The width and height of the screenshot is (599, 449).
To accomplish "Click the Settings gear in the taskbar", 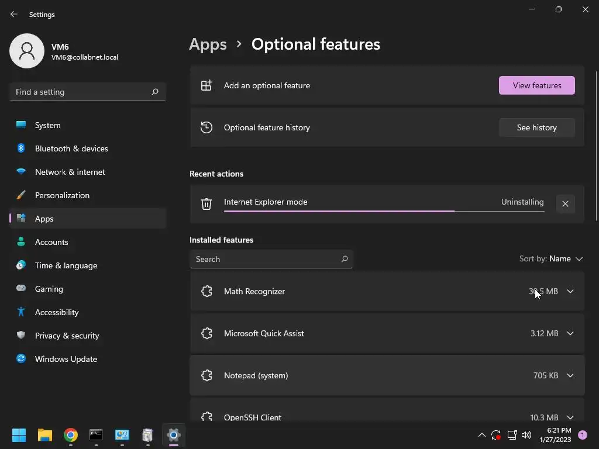I will pos(173,435).
